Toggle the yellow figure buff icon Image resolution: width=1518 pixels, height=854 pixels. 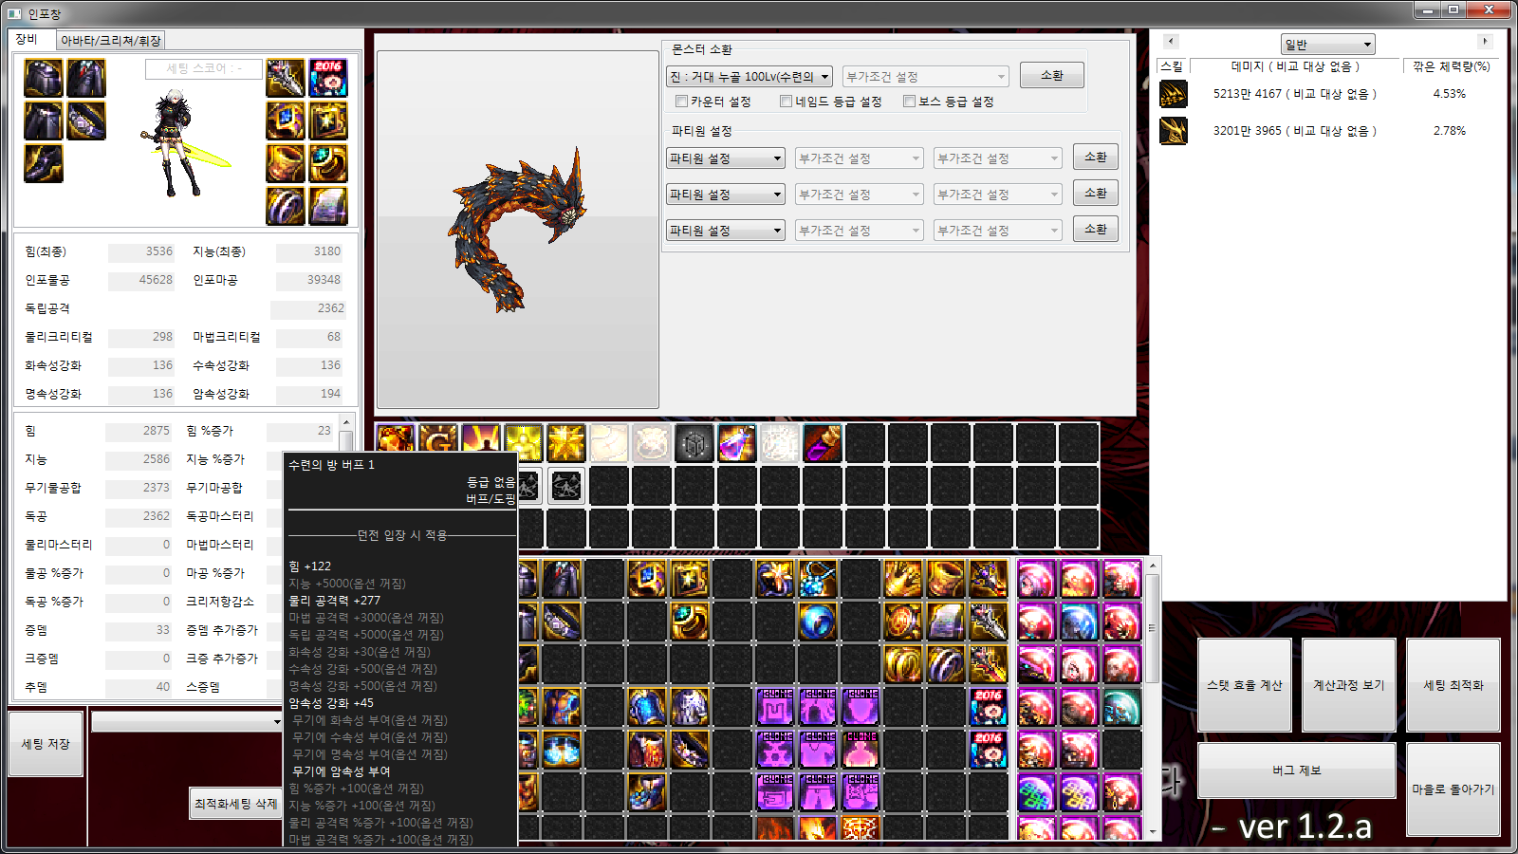click(x=524, y=443)
